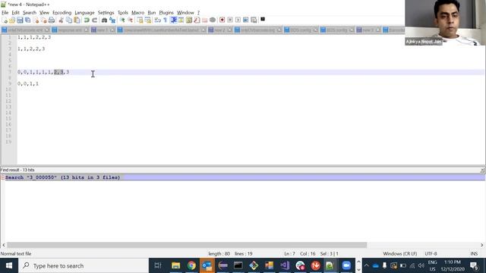Open File Explorer from the taskbar

click(x=175, y=265)
